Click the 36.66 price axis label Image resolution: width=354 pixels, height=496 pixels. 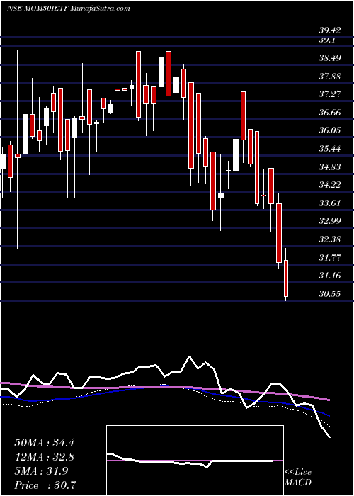click(330, 112)
